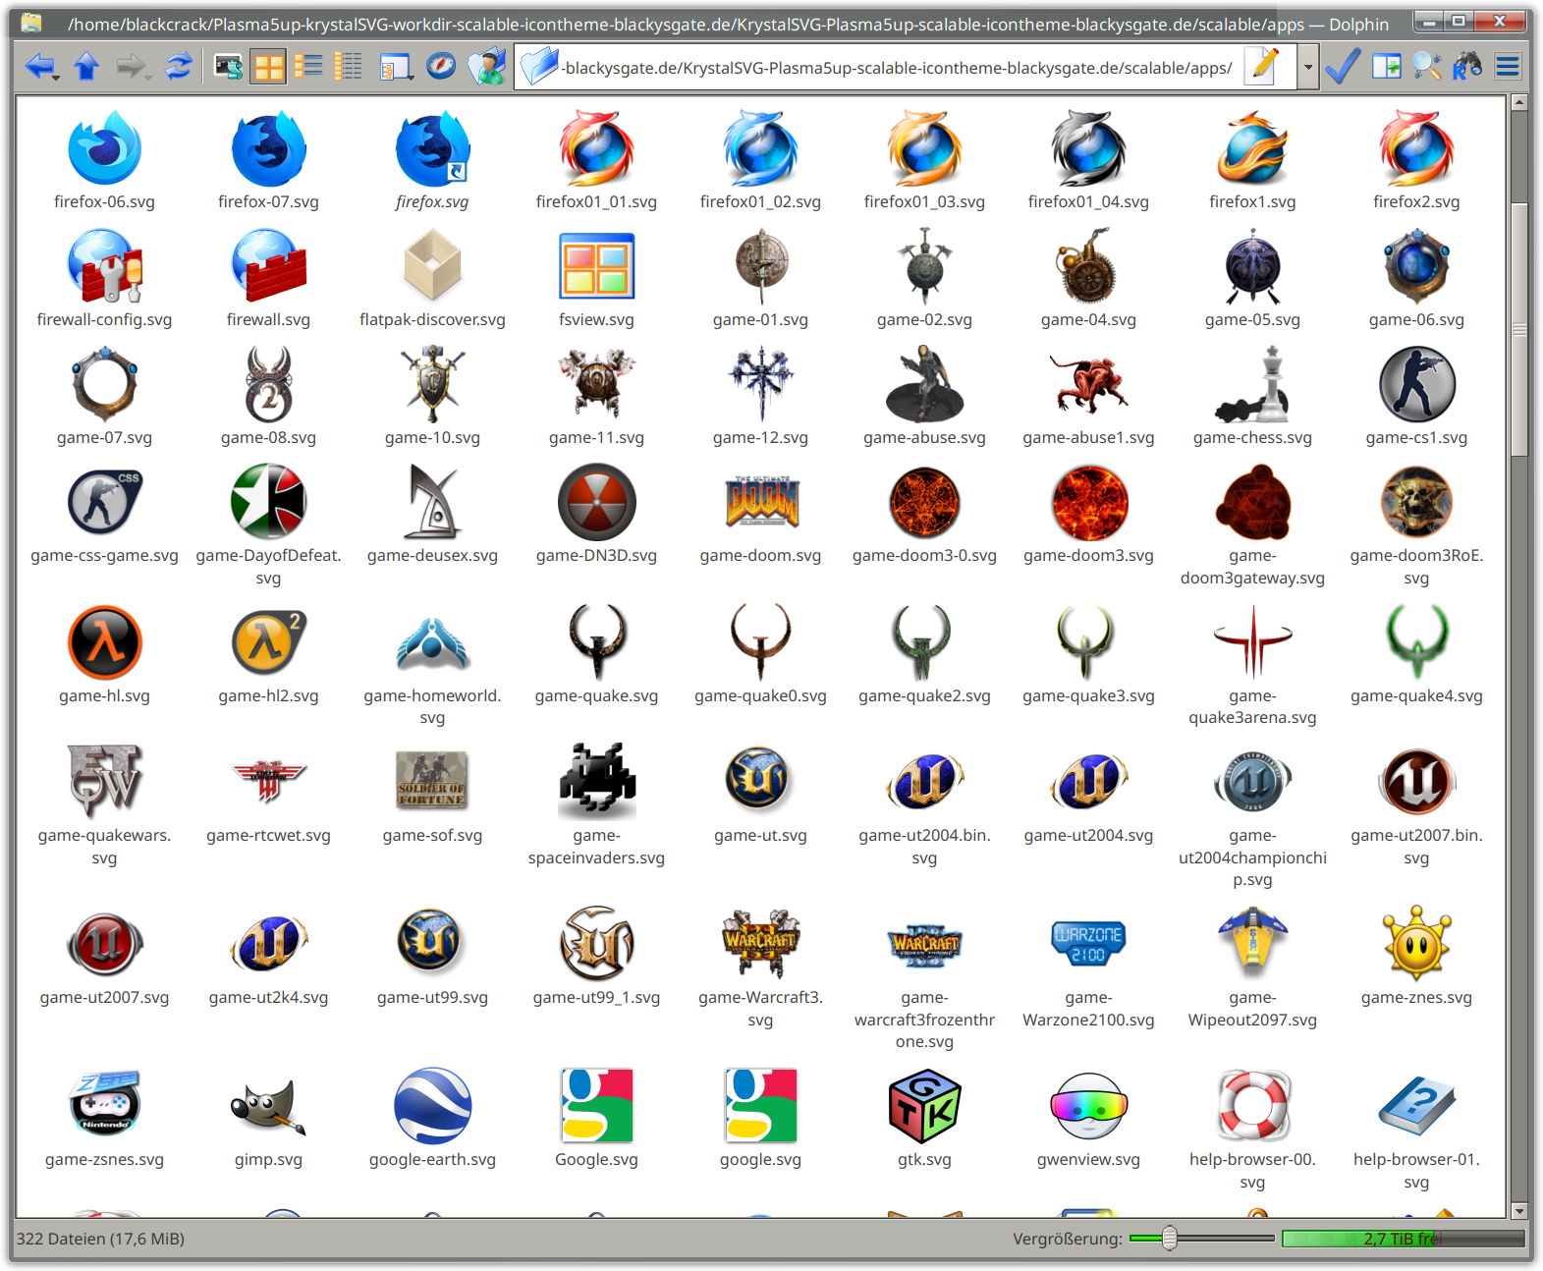Reload the current folder view
This screenshot has height=1271, width=1543.
click(x=179, y=67)
